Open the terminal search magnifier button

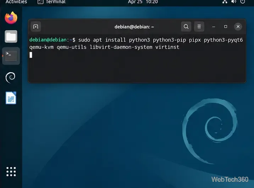pyautogui.click(x=186, y=27)
